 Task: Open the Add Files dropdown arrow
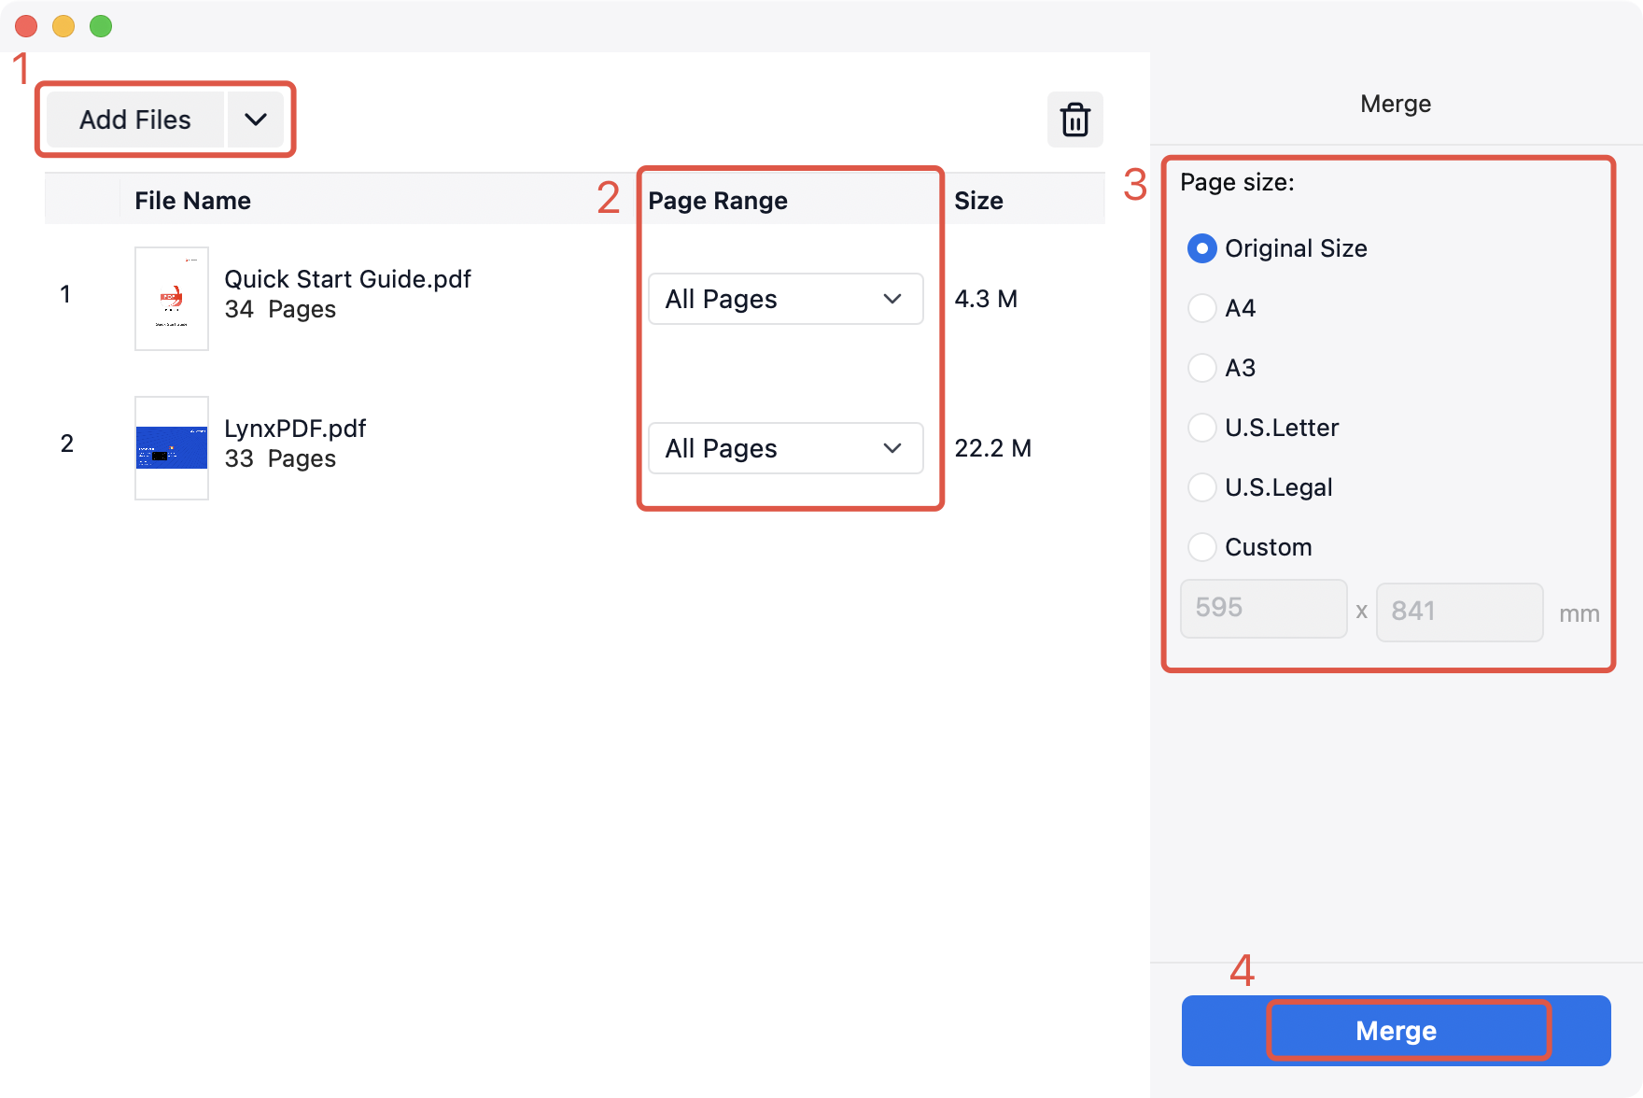tap(256, 120)
